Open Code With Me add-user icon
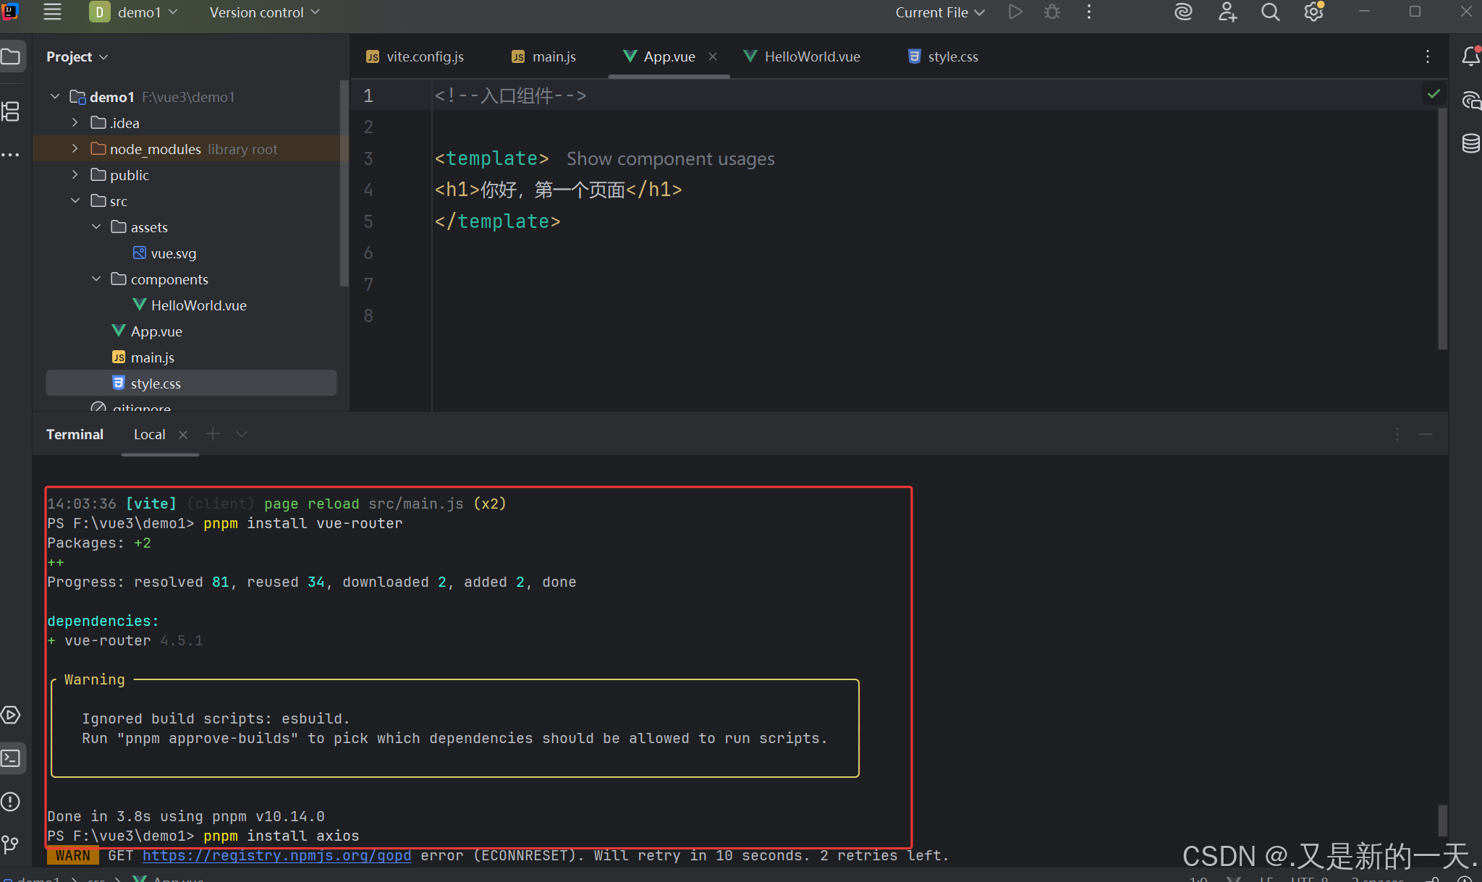The width and height of the screenshot is (1482, 882). 1227,12
